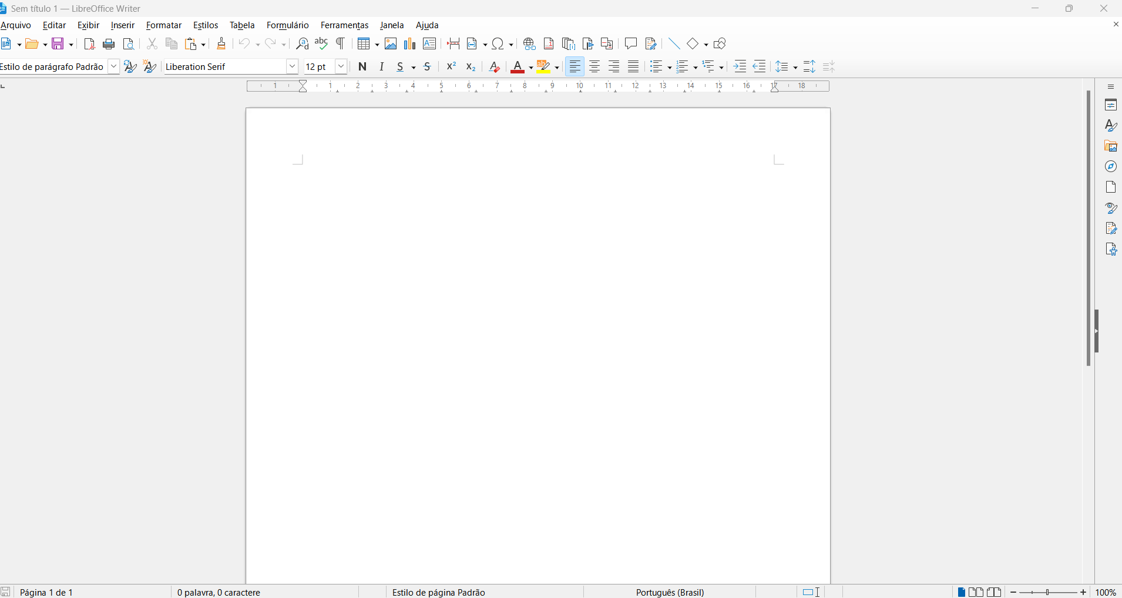The image size is (1122, 598).
Task: Toggle formatting marks display
Action: [341, 44]
